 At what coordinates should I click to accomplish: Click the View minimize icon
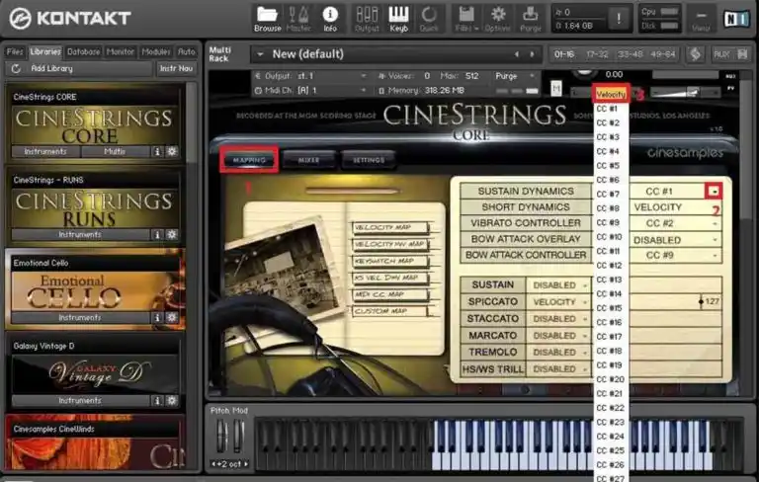coord(701,19)
